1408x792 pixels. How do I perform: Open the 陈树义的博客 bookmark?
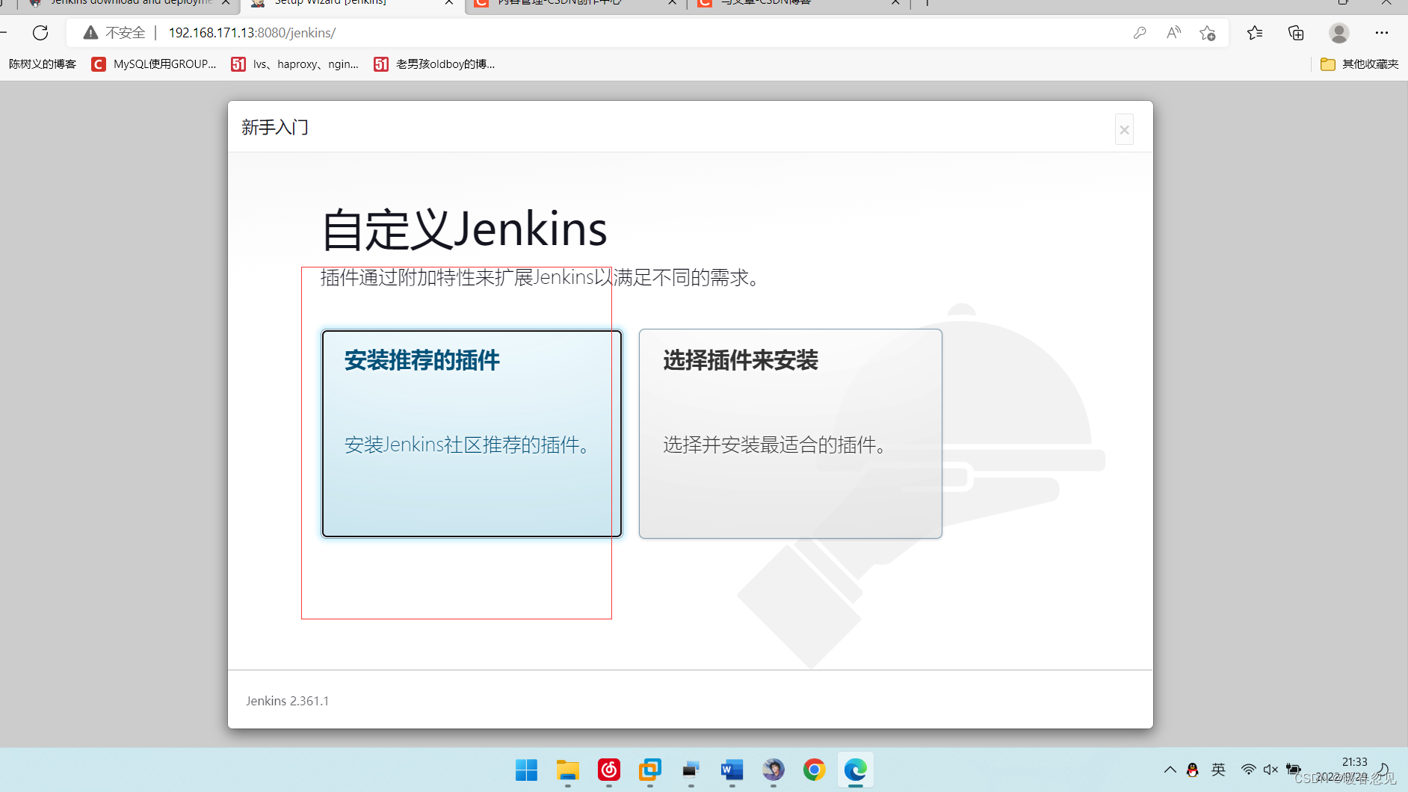(x=43, y=64)
